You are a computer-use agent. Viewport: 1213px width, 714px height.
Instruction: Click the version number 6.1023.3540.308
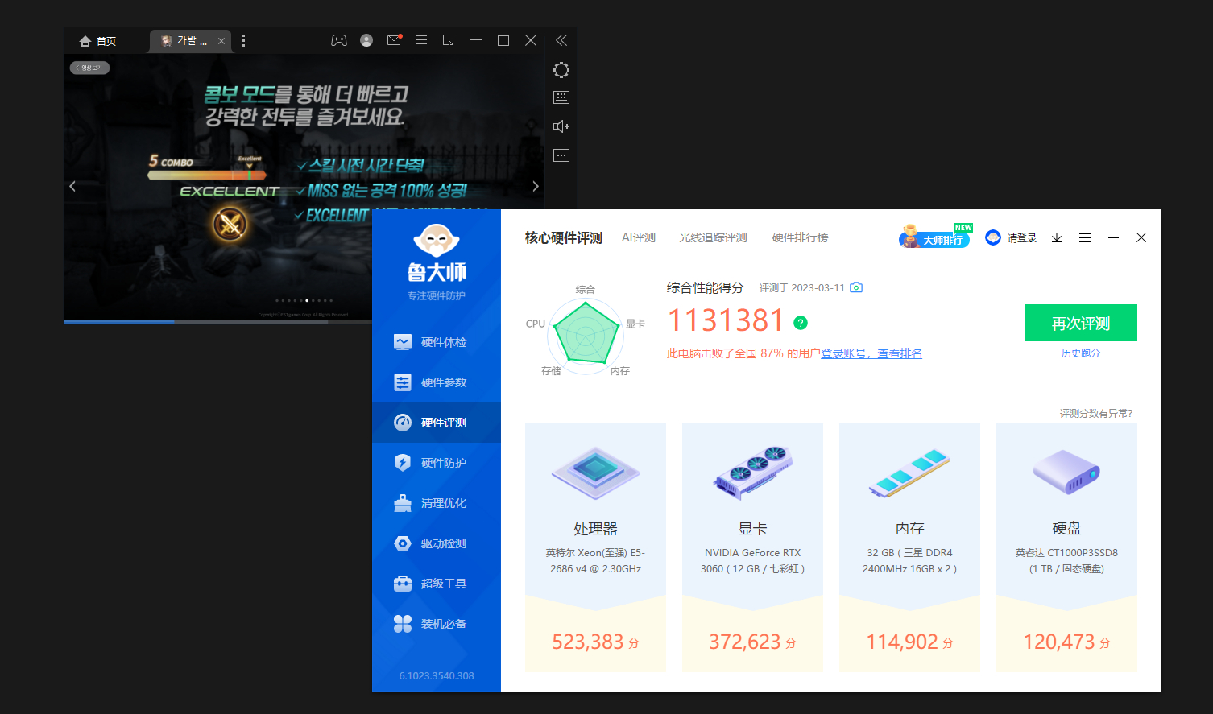437,675
